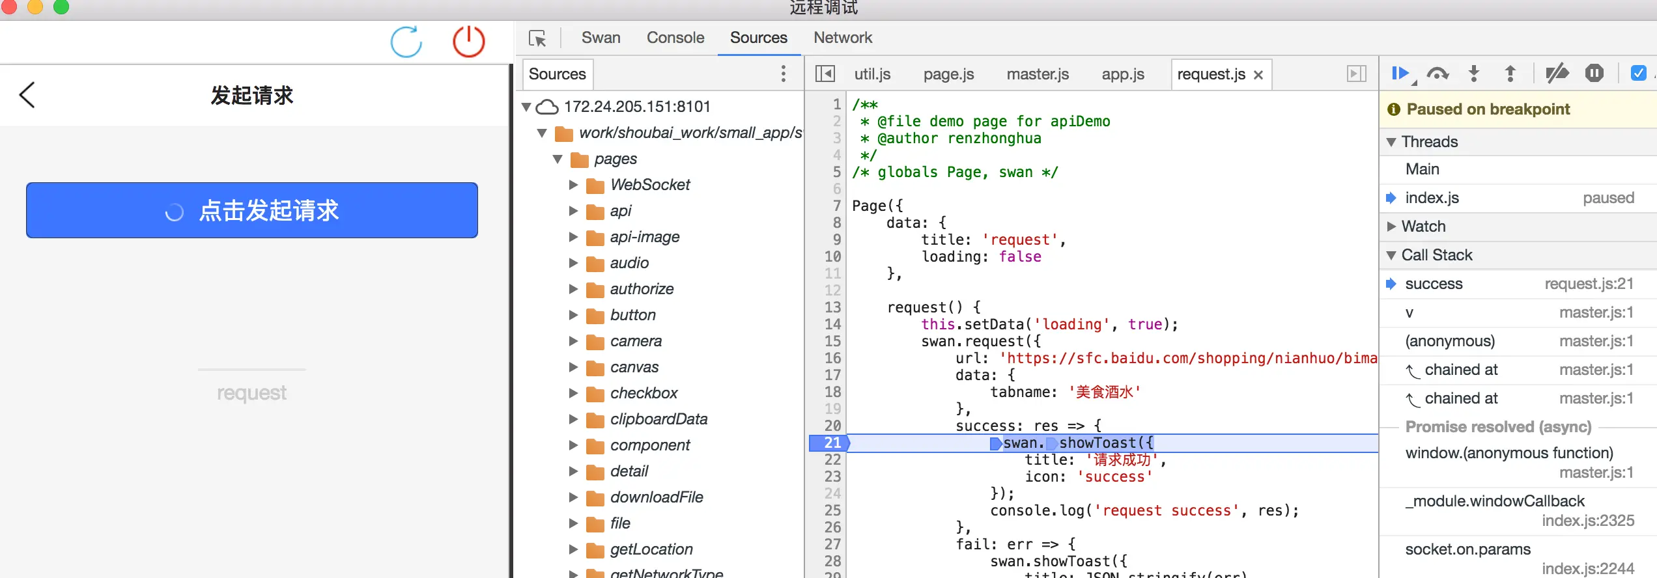Collapse the 172.24.205.151:8101 tree node
1657x578 pixels.
526,107
